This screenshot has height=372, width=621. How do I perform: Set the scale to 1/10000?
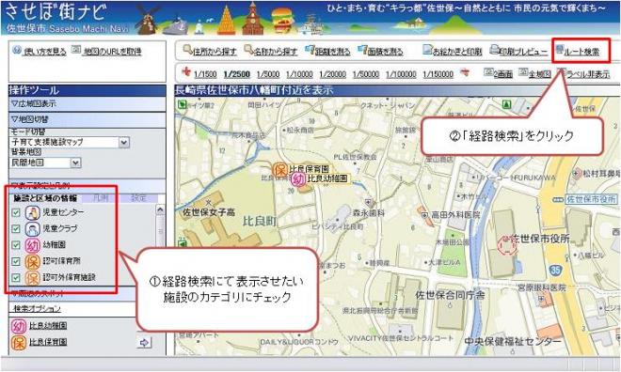(299, 74)
